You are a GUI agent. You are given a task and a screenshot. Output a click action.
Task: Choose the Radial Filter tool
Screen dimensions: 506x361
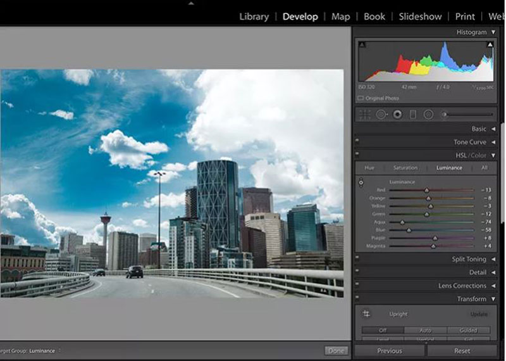[428, 115]
